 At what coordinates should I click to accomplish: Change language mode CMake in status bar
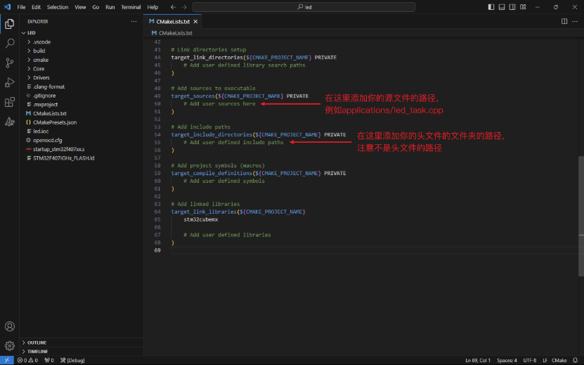point(559,360)
